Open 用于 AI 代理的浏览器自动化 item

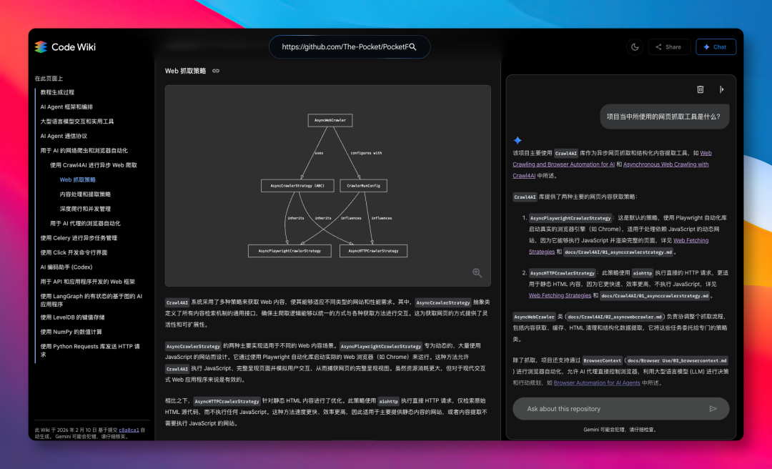coord(85,223)
